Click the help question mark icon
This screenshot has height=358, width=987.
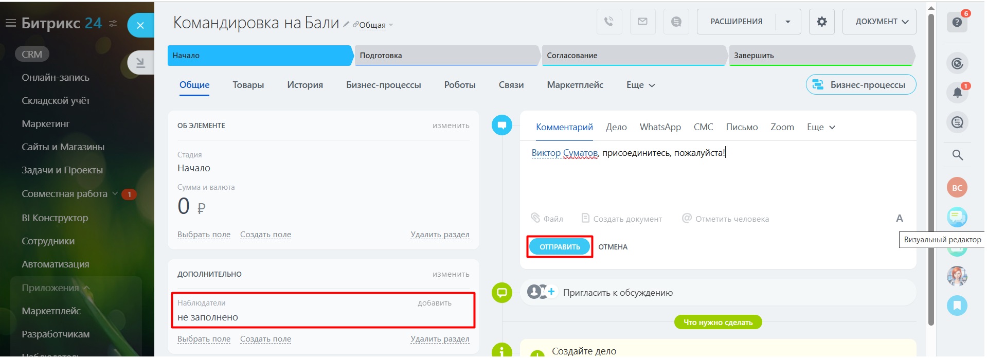[x=957, y=22]
